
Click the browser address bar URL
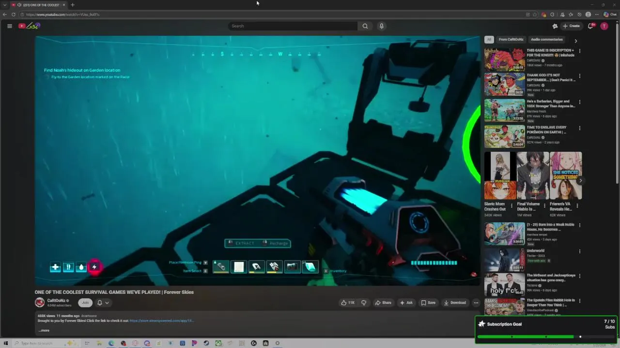(63, 14)
